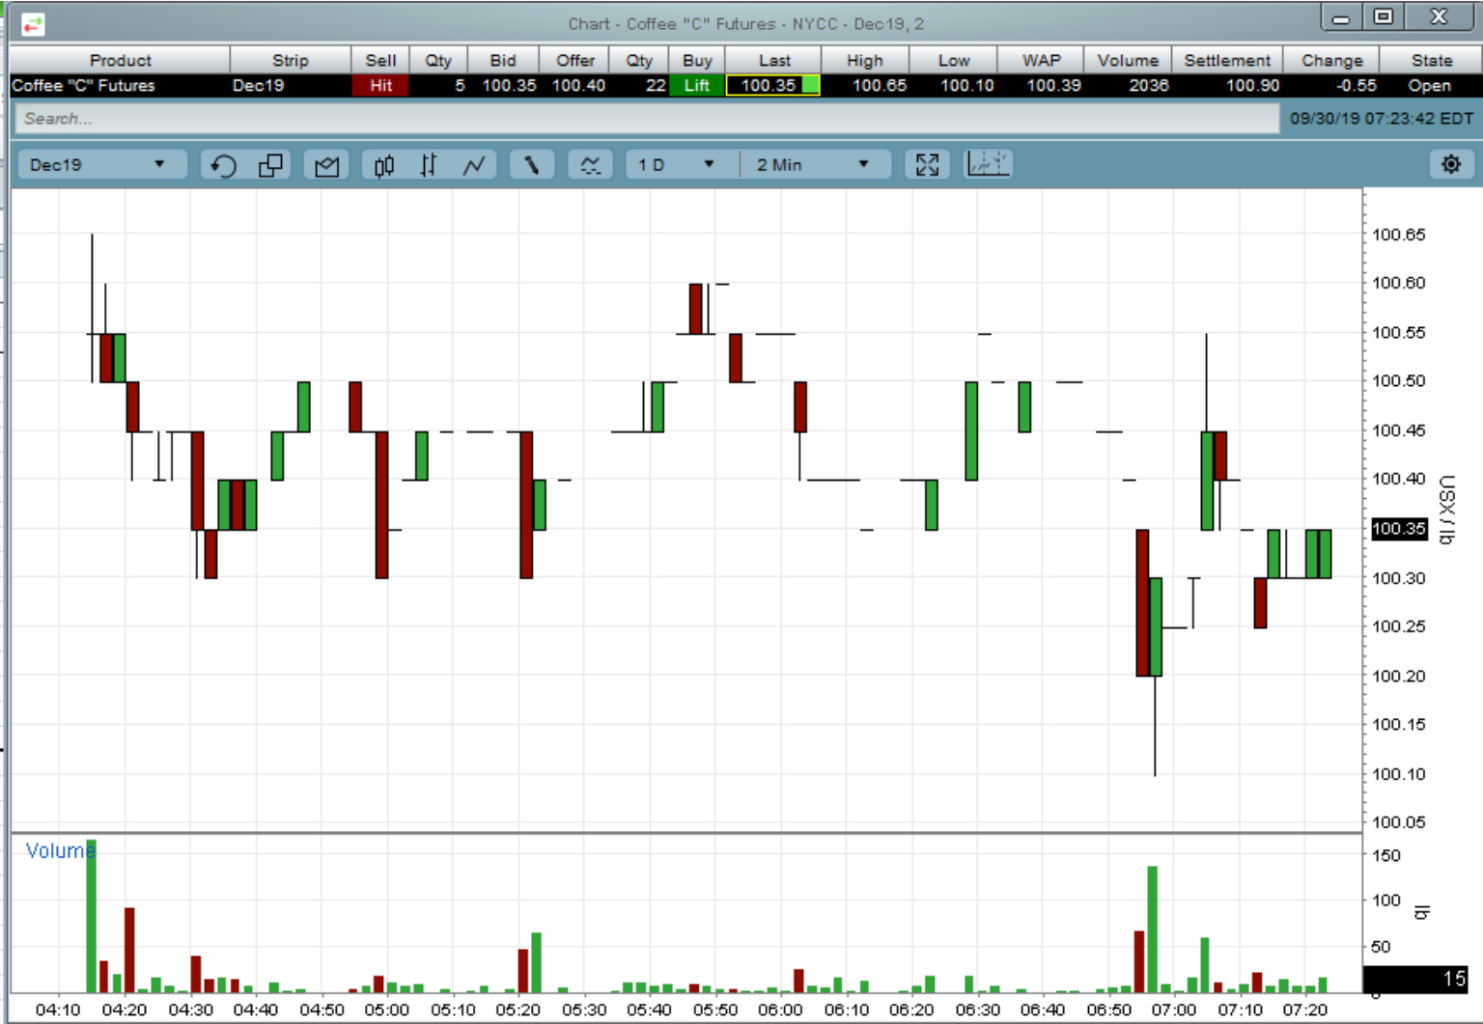
Task: Click the Bid column header
Action: click(502, 60)
